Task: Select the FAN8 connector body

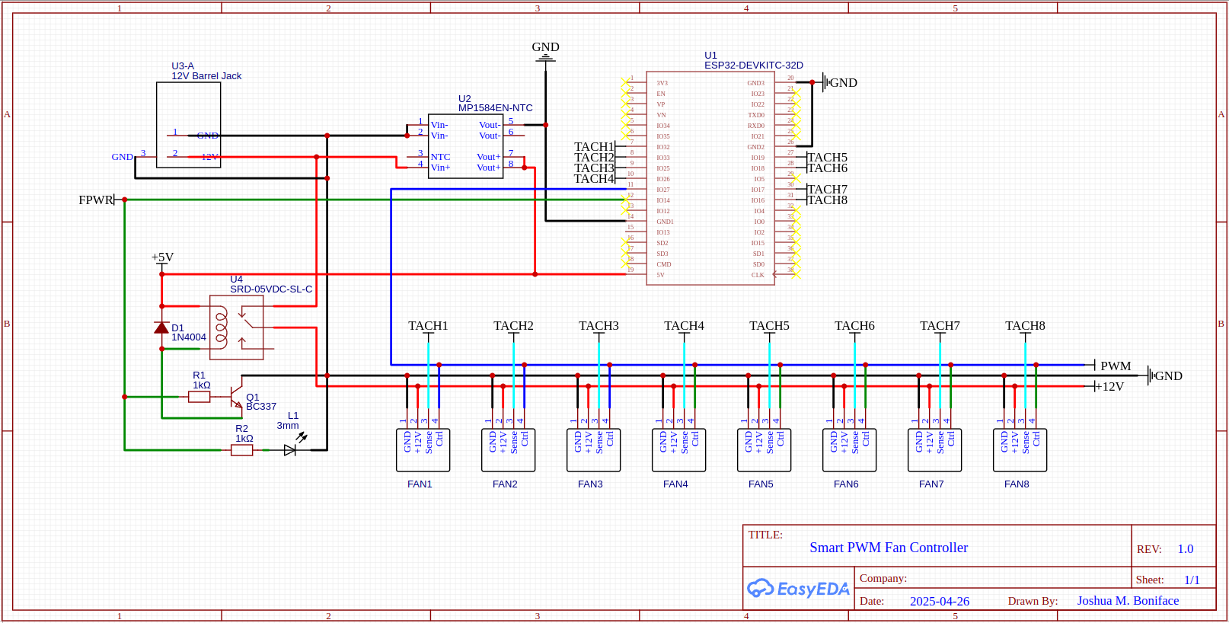Action: coord(1020,450)
